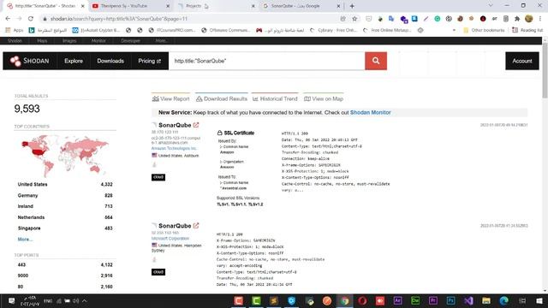The height and width of the screenshot is (308, 548).
Task: Open the second SonarQube result title
Action: (x=175, y=226)
